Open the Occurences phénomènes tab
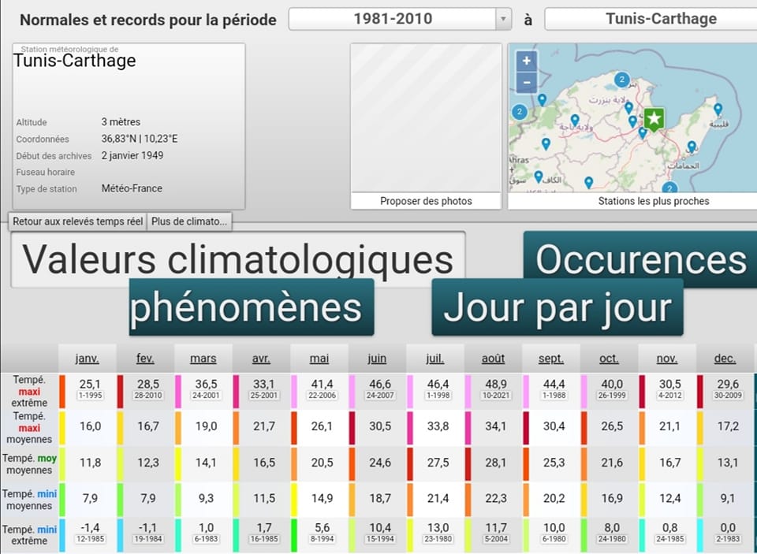 click(x=640, y=259)
